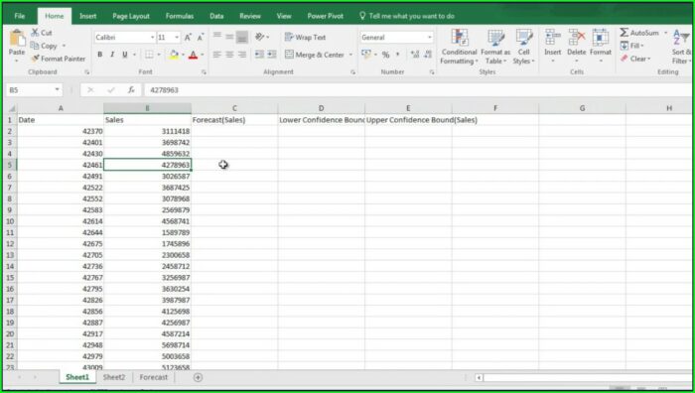Open Number dialog launcher

point(432,72)
